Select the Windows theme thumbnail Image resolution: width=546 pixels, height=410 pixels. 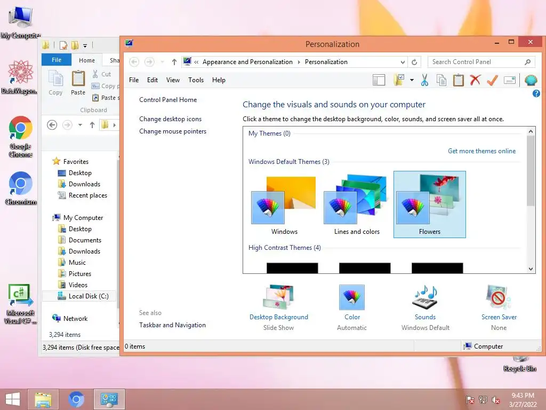(284, 205)
